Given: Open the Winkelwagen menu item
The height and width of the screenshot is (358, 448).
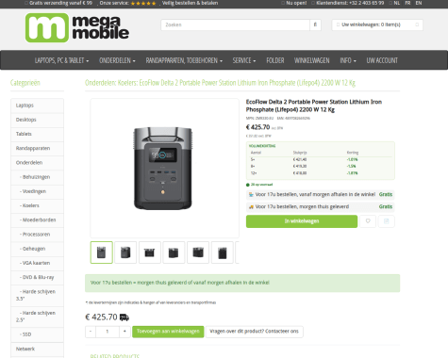Looking at the screenshot, I should coord(312,60).
